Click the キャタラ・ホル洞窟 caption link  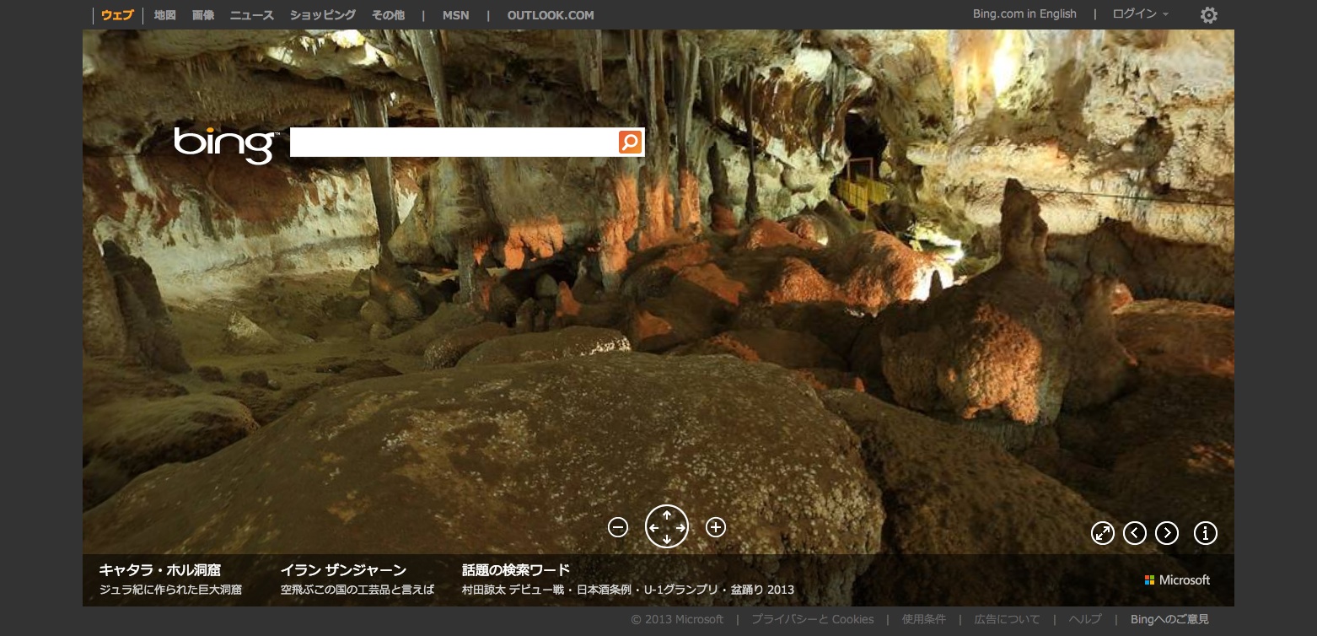point(160,570)
